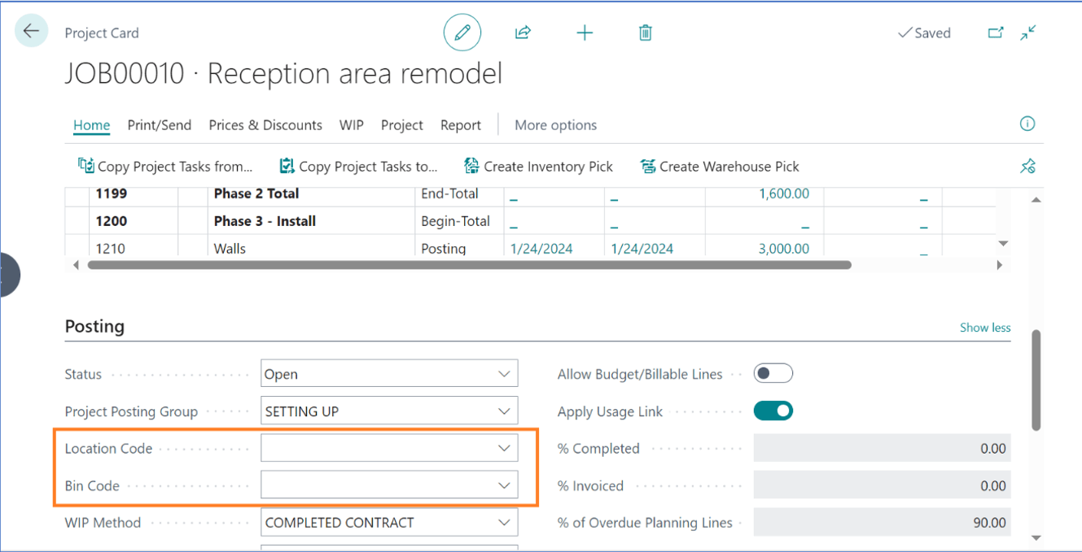This screenshot has height=552, width=1082.
Task: Click task table horizontal scroll left arrow
Action: pos(77,265)
